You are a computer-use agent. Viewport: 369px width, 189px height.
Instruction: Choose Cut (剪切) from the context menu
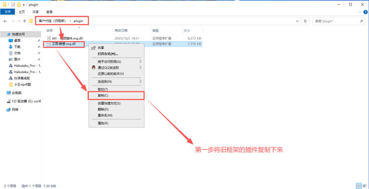pyautogui.click(x=103, y=89)
